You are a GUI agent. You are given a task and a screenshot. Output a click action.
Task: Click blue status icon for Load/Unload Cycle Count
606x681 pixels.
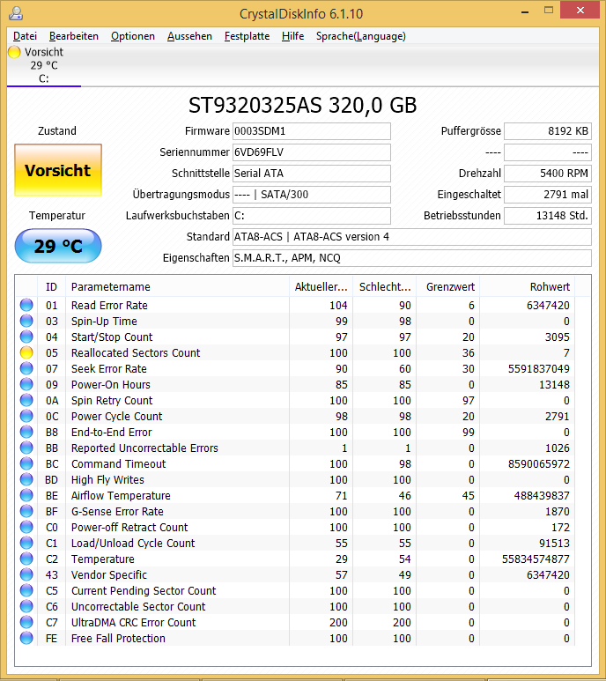26,543
